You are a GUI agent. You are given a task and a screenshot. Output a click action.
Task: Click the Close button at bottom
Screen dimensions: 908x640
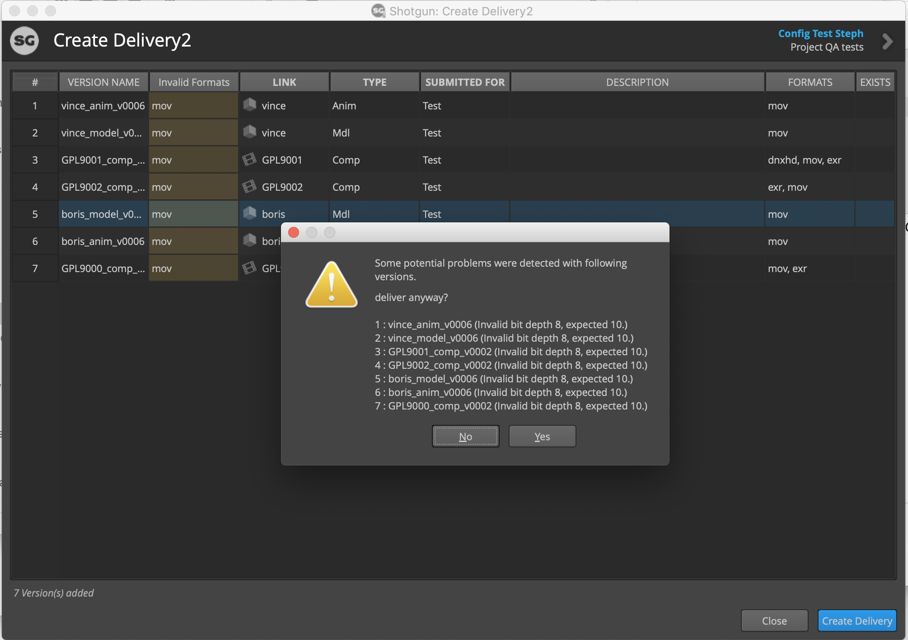(774, 621)
